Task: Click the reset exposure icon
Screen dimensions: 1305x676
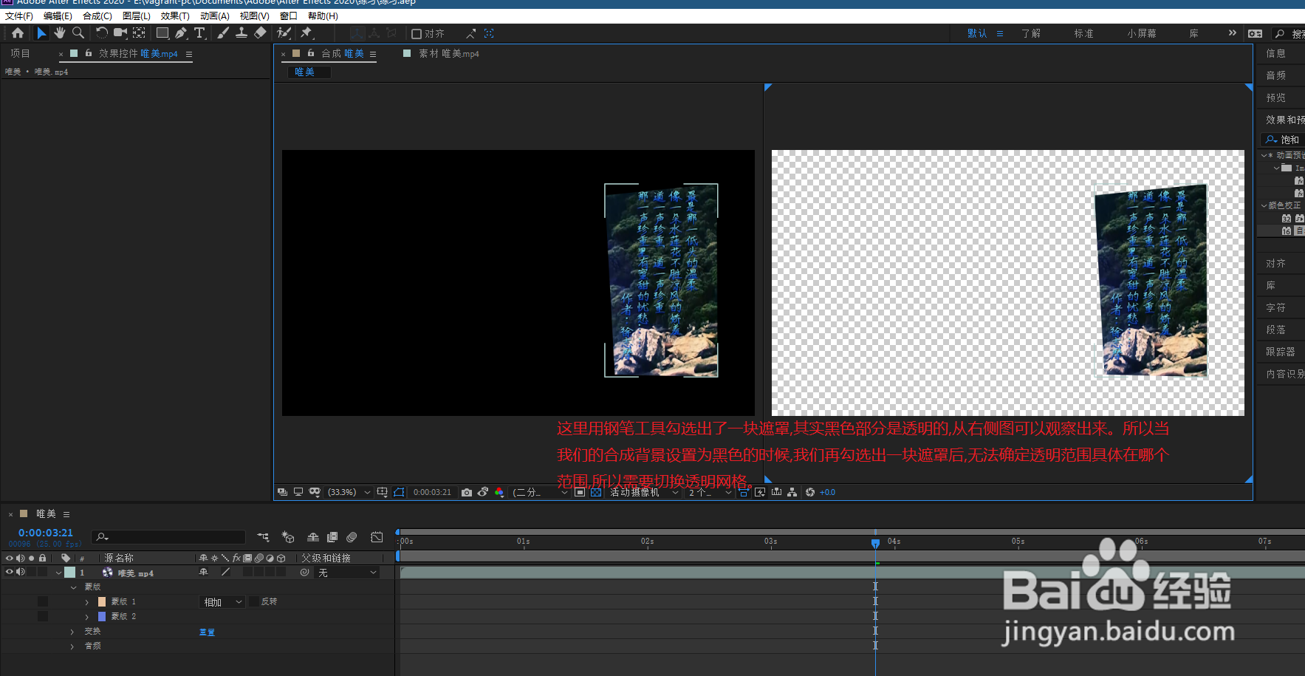Action: (x=810, y=492)
